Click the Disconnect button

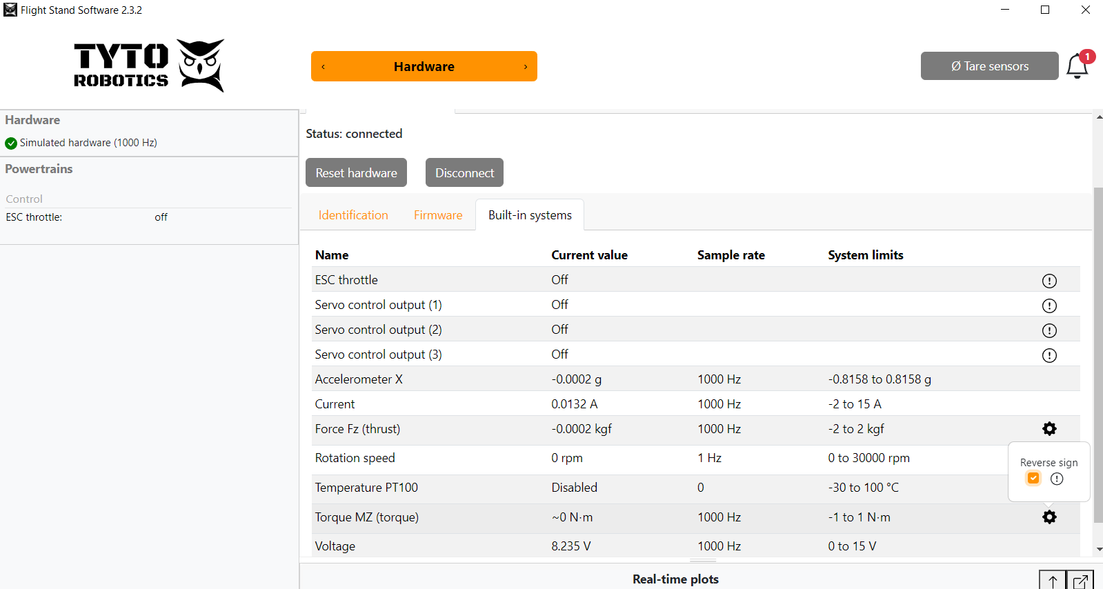(x=464, y=173)
